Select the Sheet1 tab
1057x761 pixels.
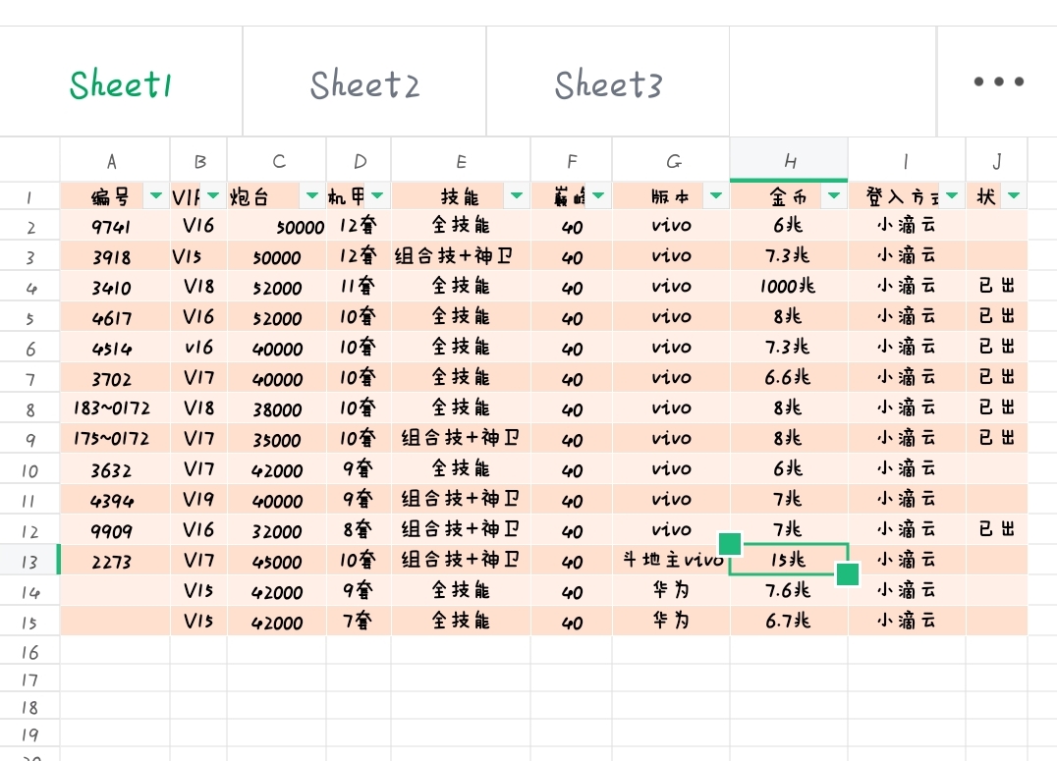pos(121,84)
